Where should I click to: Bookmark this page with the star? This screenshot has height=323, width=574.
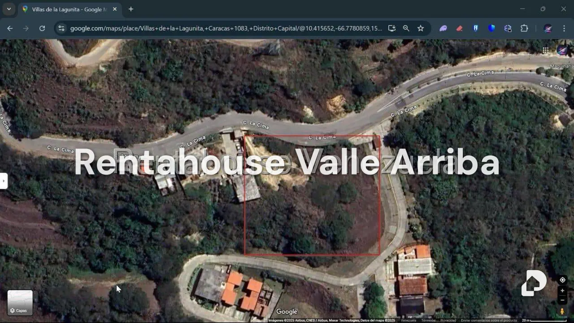tap(421, 28)
